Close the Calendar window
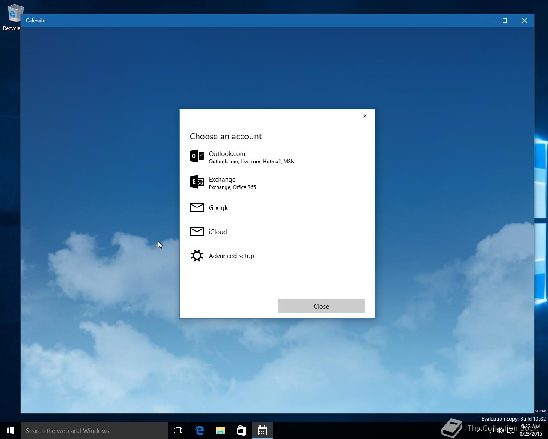Viewport: 548px width, 439px height. [x=524, y=21]
